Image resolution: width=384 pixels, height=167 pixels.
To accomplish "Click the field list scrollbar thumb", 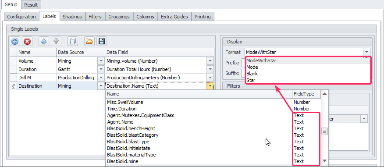I will click(324, 131).
